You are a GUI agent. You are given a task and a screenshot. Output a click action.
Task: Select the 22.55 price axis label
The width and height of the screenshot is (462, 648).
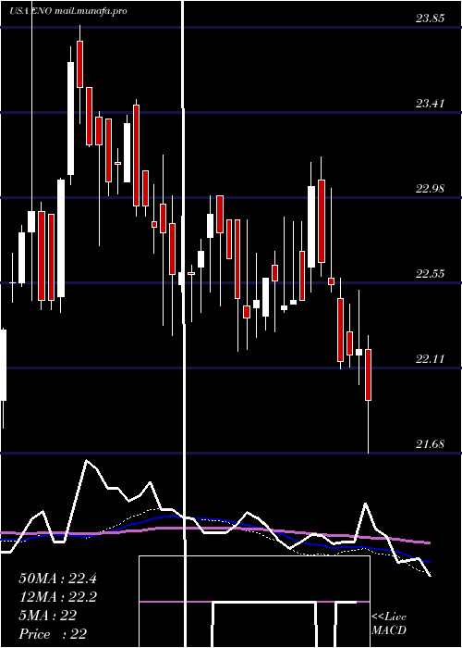tap(431, 274)
